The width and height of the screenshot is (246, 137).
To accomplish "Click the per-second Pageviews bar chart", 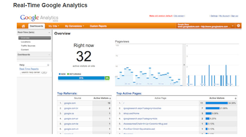I will pyautogui.click(x=212, y=65).
